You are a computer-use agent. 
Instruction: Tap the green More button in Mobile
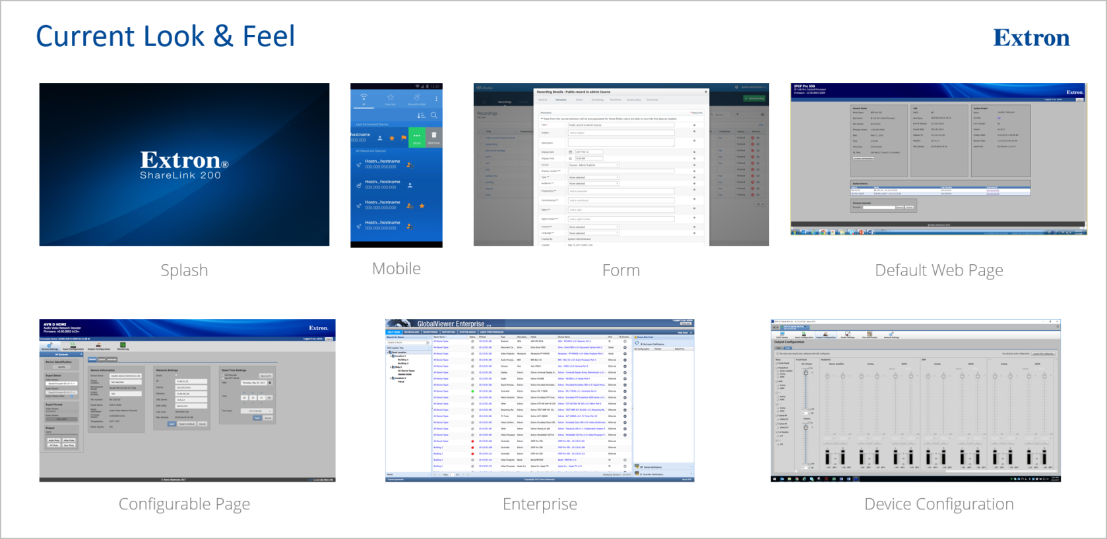click(x=417, y=137)
